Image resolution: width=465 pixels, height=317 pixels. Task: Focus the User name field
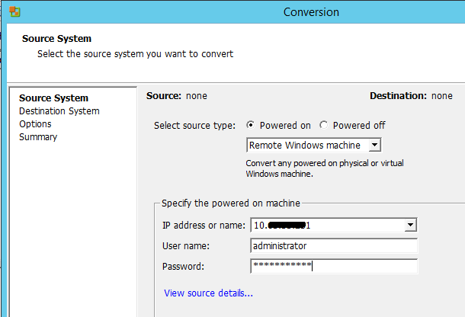pos(333,245)
